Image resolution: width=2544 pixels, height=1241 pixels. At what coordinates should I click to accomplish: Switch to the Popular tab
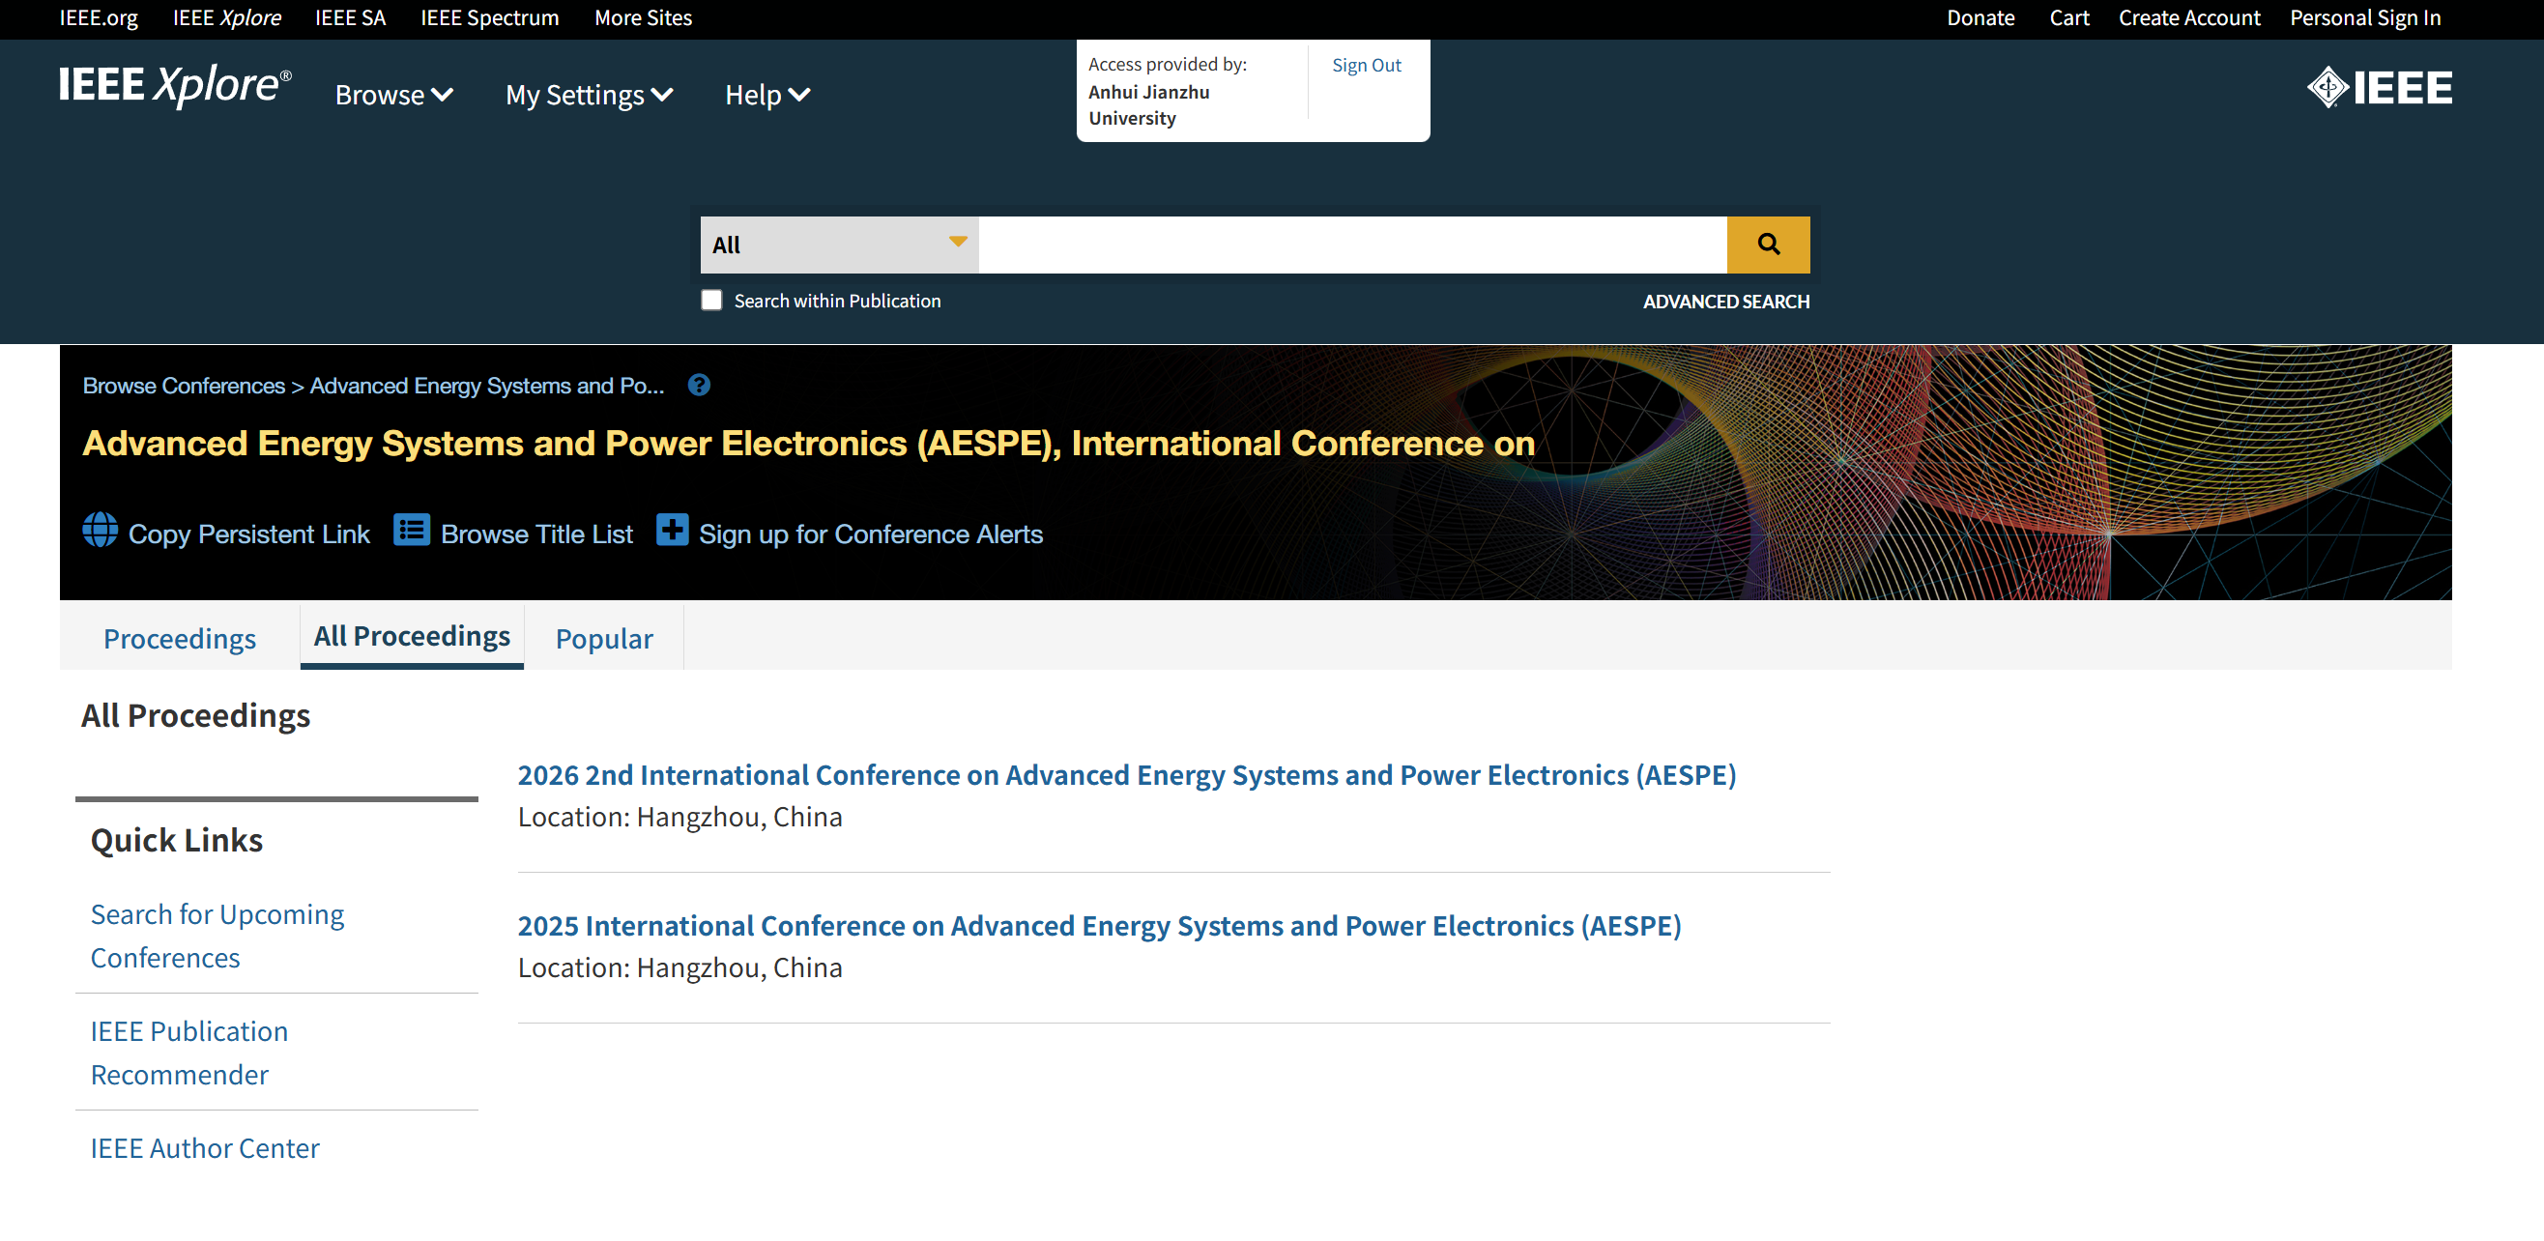pos(604,638)
